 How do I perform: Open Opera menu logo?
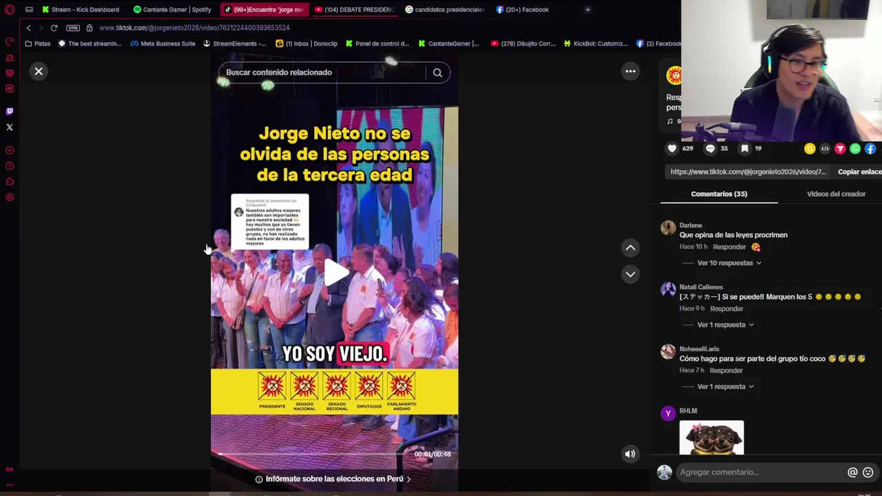tap(10, 10)
